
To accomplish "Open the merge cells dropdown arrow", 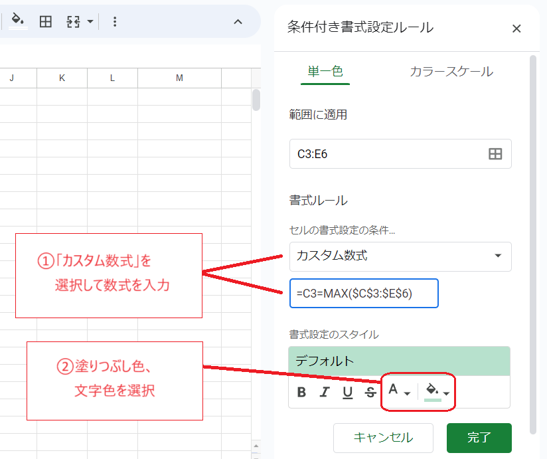I will click(90, 22).
